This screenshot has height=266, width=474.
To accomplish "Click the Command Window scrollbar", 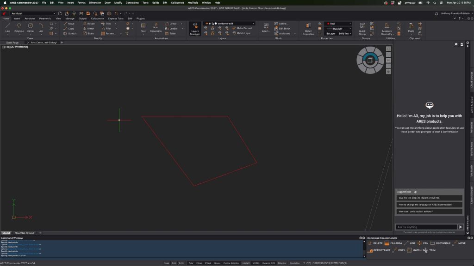I will pos(364,249).
